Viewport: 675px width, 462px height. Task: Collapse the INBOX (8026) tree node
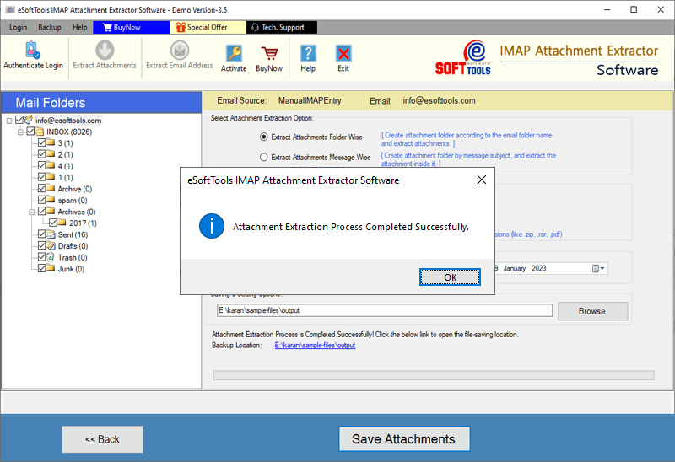(20, 132)
